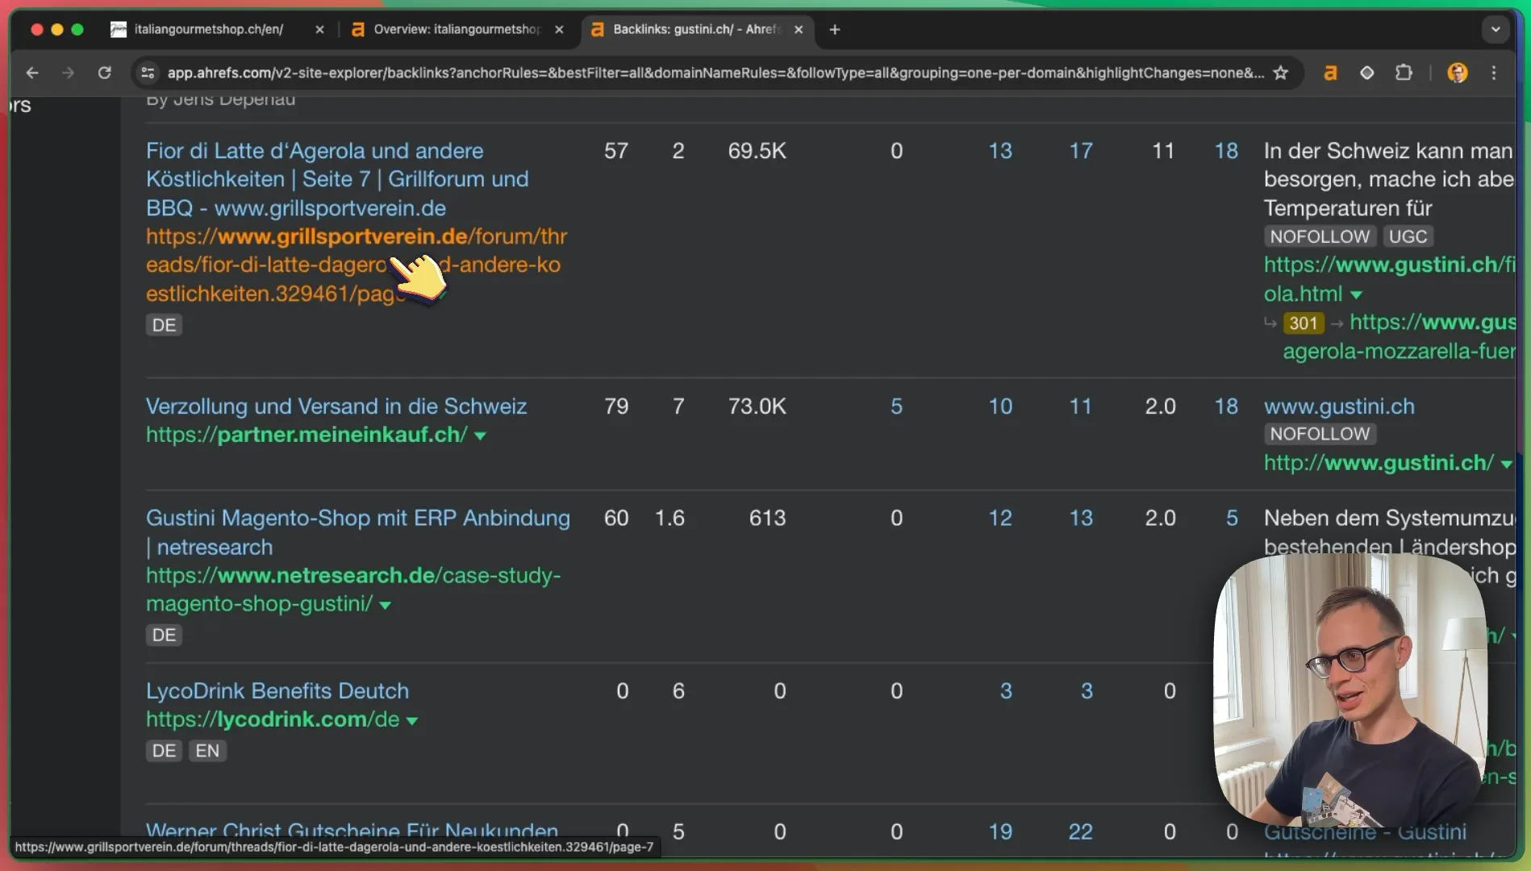Image resolution: width=1531 pixels, height=871 pixels.
Task: Click the diamond-shaped extension icon
Action: coord(1366,73)
